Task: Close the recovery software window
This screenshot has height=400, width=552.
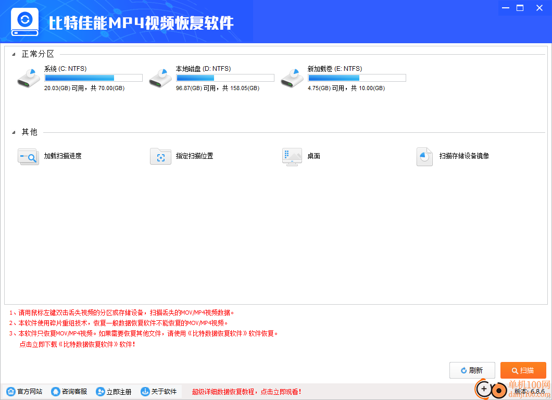Action: click(540, 8)
